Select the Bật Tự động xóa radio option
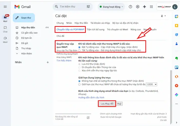180x126 pixels. click(x=79, y=47)
